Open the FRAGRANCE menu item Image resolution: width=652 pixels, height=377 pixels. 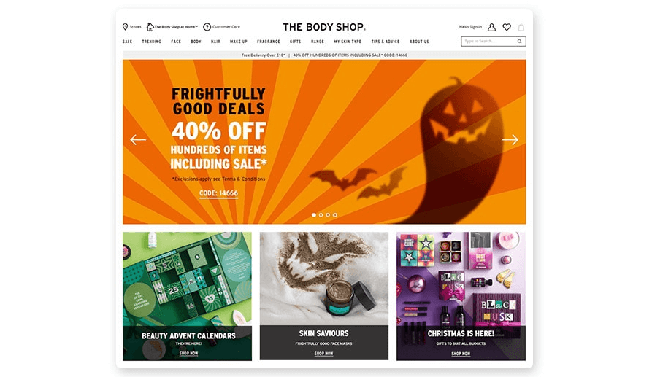268,42
